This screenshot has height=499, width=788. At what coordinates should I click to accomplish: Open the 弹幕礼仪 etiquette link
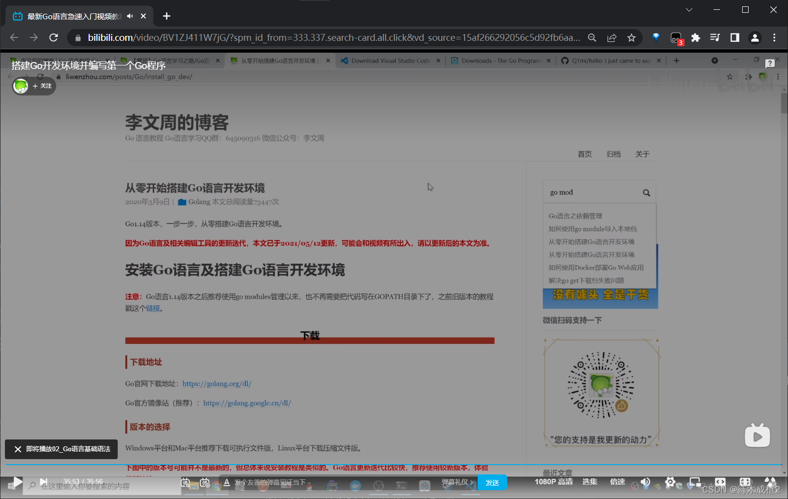coord(457,482)
